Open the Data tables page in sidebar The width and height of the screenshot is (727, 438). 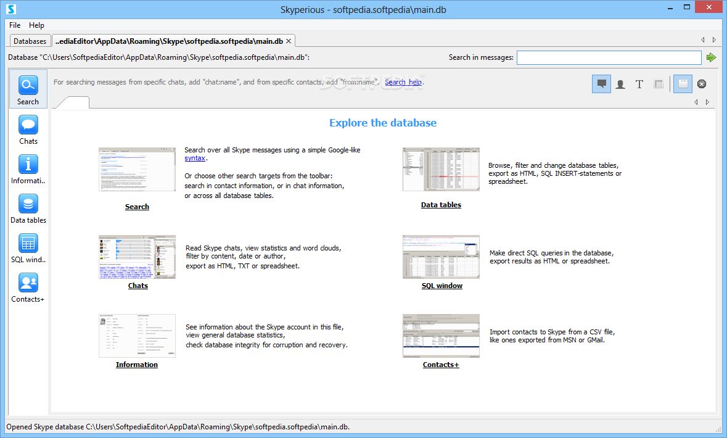(28, 209)
